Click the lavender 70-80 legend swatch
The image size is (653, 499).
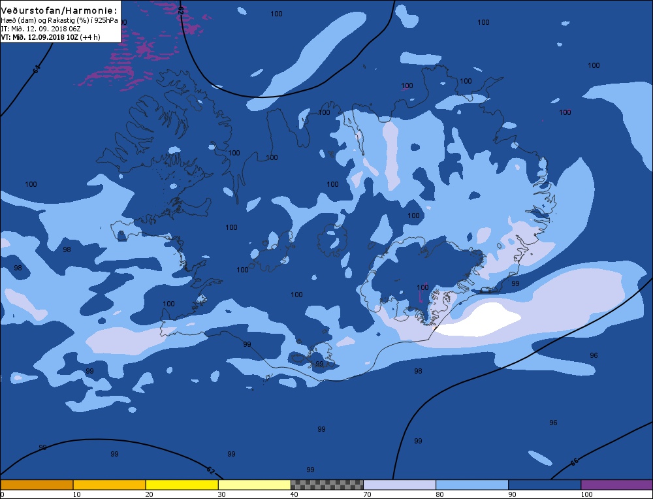pos(400,485)
